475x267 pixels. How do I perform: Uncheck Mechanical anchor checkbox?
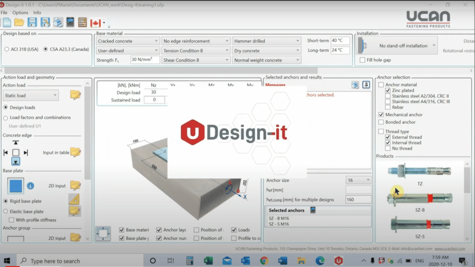pos(381,115)
